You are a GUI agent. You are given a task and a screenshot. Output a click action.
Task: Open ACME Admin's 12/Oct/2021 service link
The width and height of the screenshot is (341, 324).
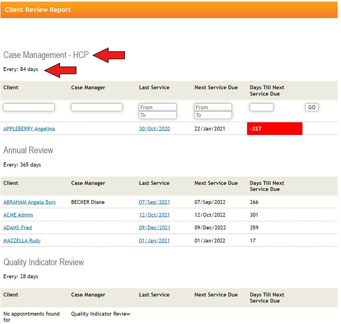155,215
